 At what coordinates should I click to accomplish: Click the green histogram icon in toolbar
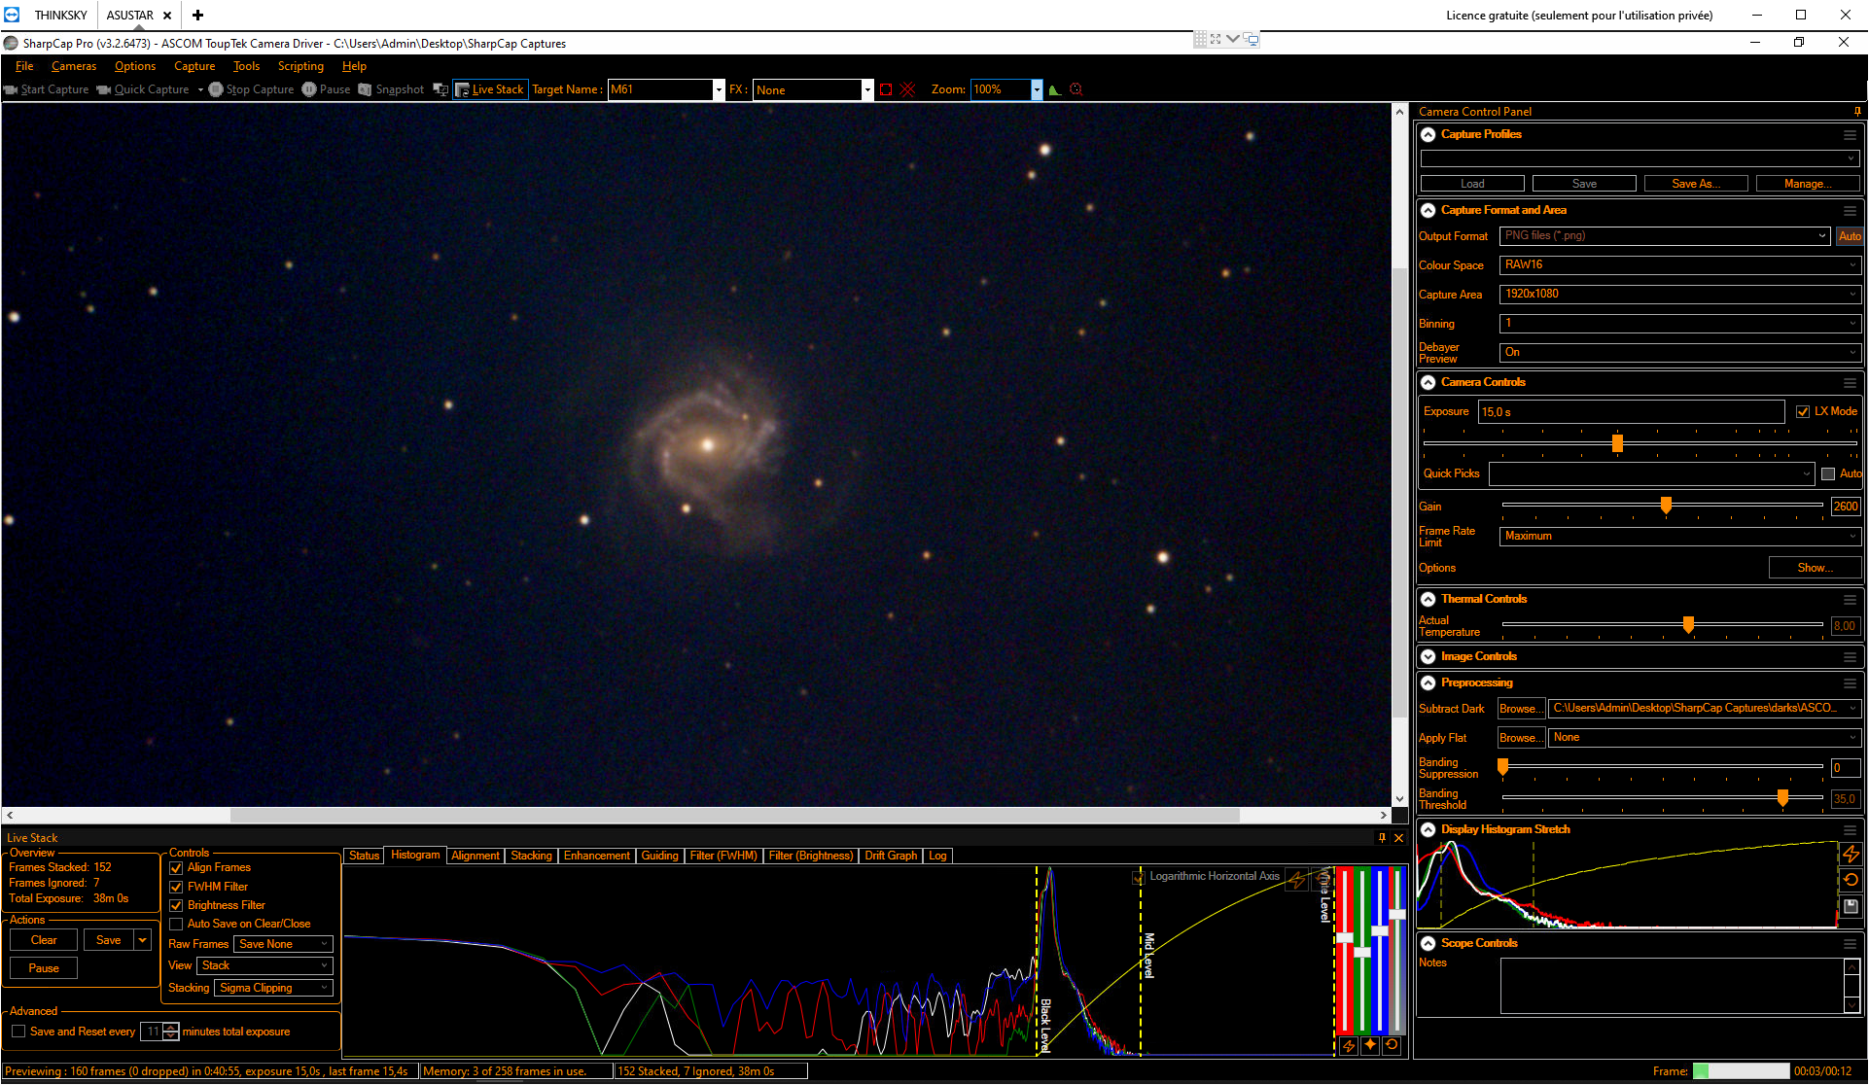click(1055, 89)
